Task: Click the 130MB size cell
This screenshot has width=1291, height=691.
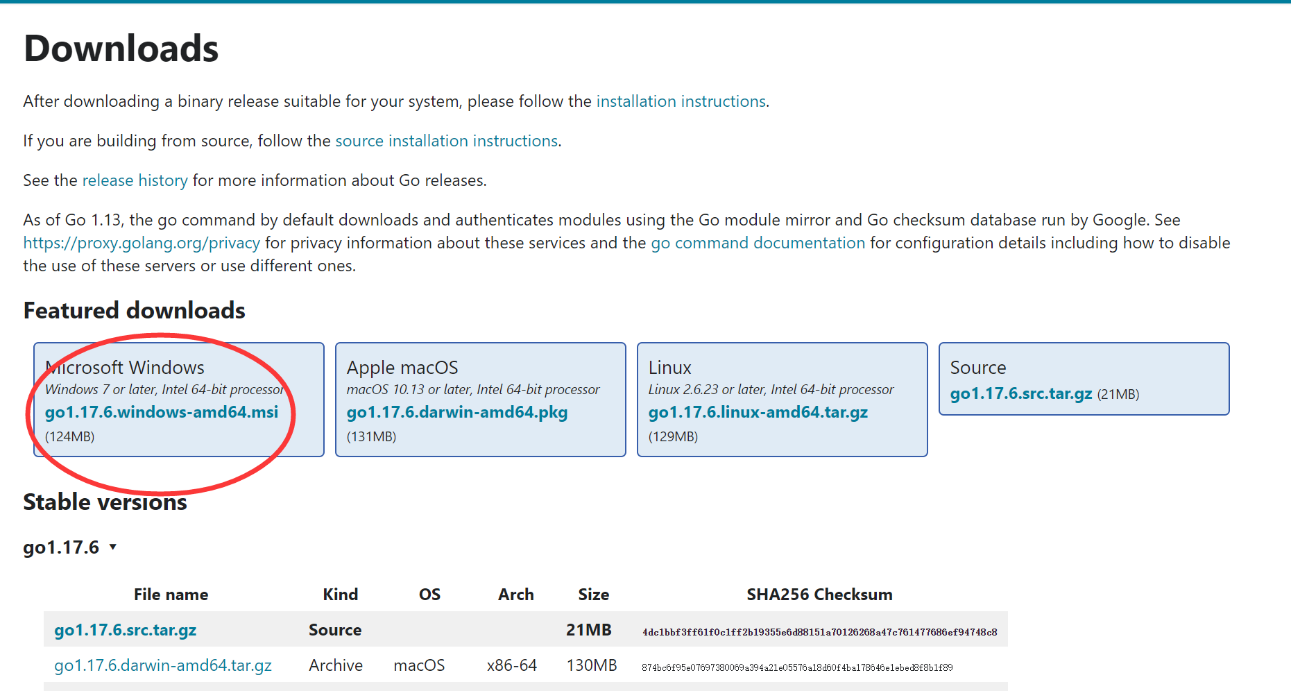Action: [x=592, y=665]
